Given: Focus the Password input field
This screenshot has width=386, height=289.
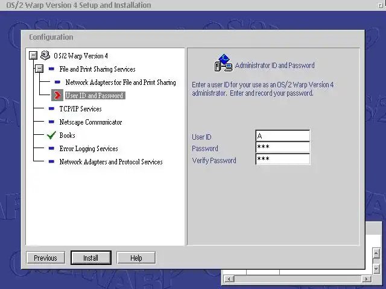Looking at the screenshot, I should [283, 147].
